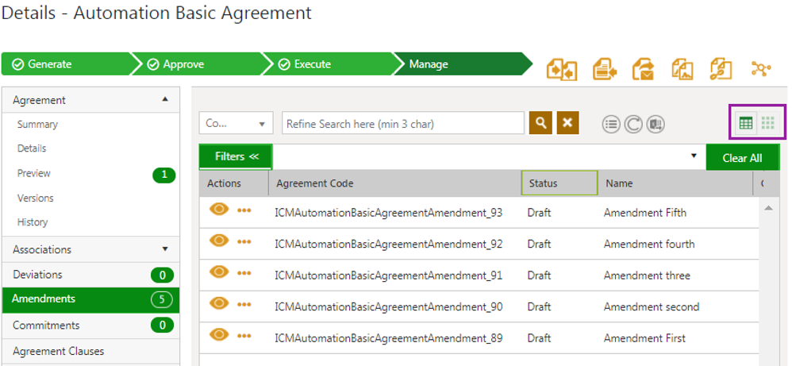Click the compare documents icon in top toolbar
This screenshot has width=792, height=366.
(x=562, y=70)
